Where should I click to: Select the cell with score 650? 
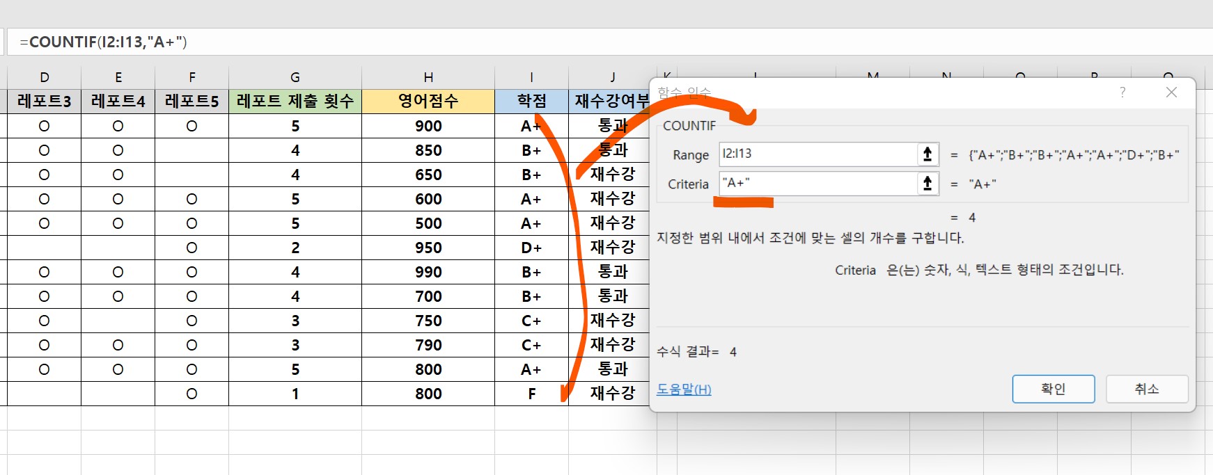click(428, 175)
